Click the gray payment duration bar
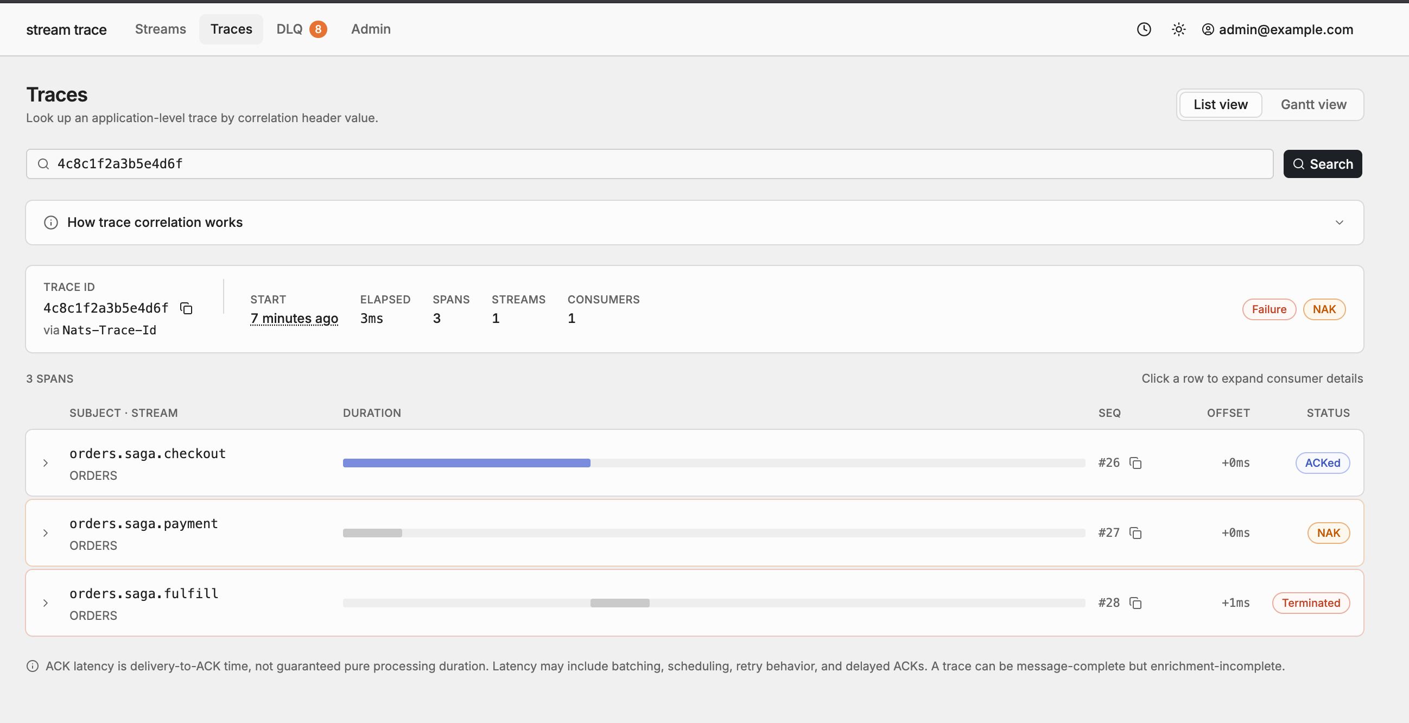 click(372, 533)
